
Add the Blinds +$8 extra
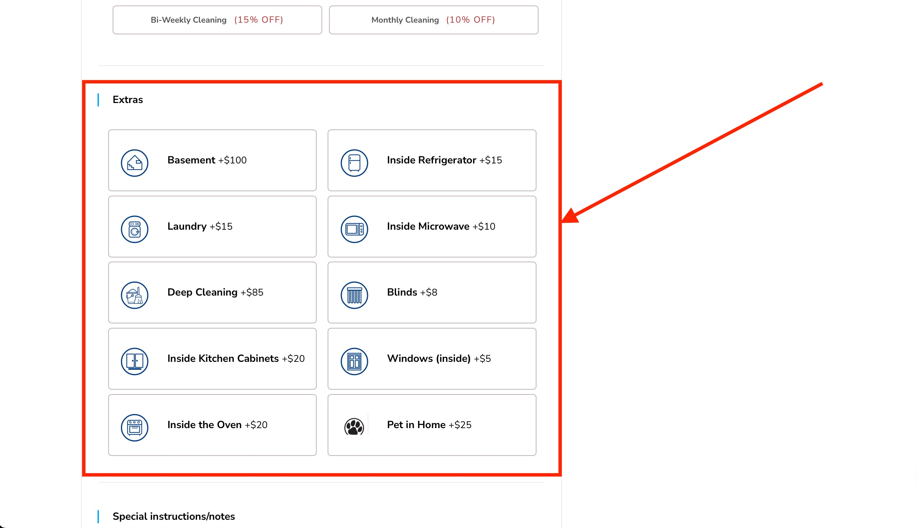[432, 292]
